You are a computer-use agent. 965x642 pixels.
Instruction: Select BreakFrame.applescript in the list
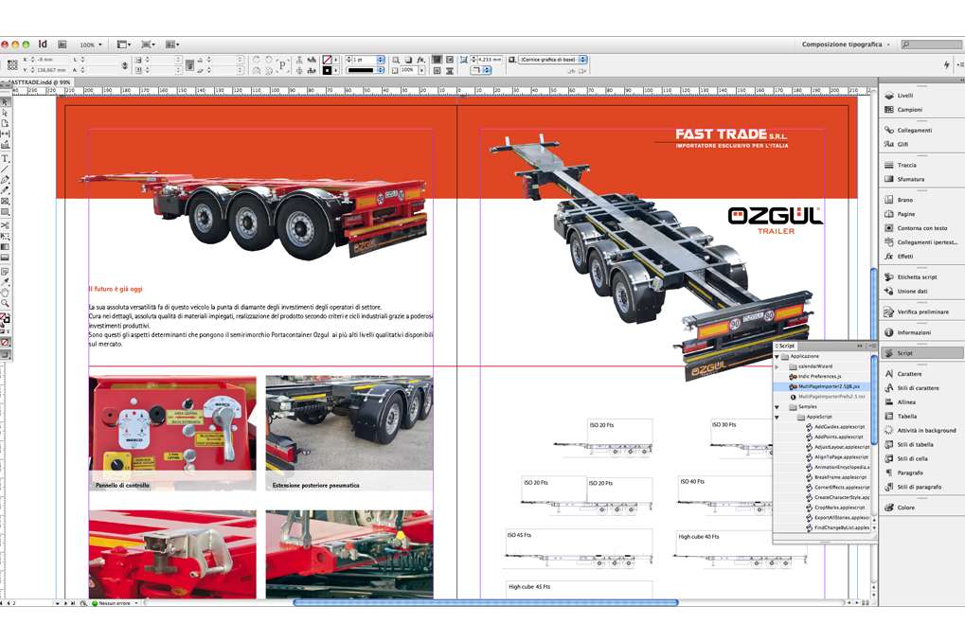[x=839, y=477]
